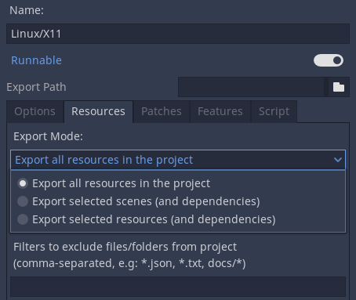The image size is (356, 300).
Task: Click the exclude filters input field
Action: (x=178, y=287)
